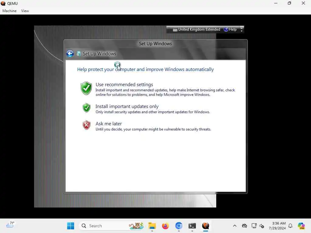Restore down the QEMU window
The image size is (311, 233).
(289, 3)
